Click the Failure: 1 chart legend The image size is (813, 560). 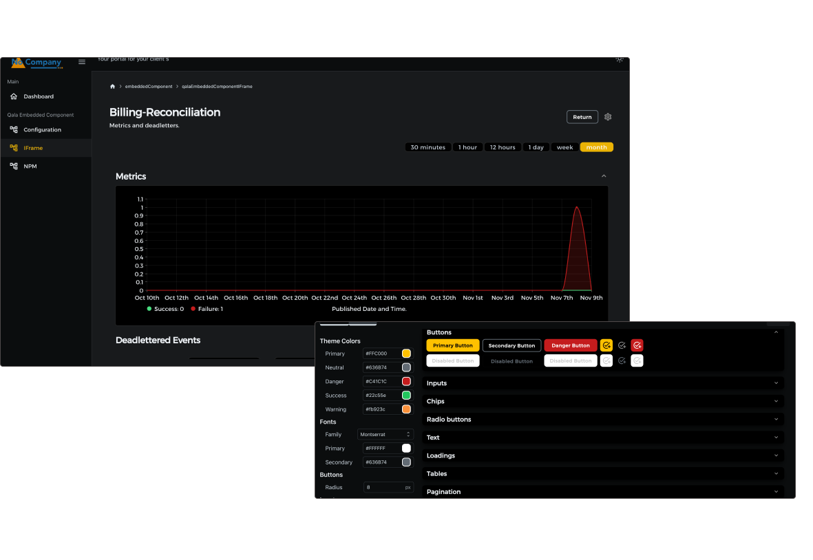(x=207, y=309)
